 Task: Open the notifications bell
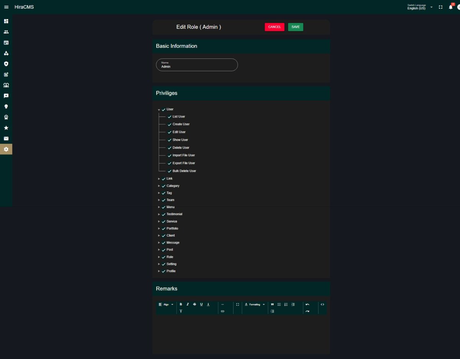[451, 7]
